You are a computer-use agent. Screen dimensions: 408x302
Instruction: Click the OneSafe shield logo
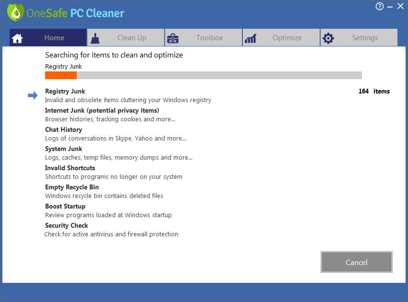tap(15, 12)
